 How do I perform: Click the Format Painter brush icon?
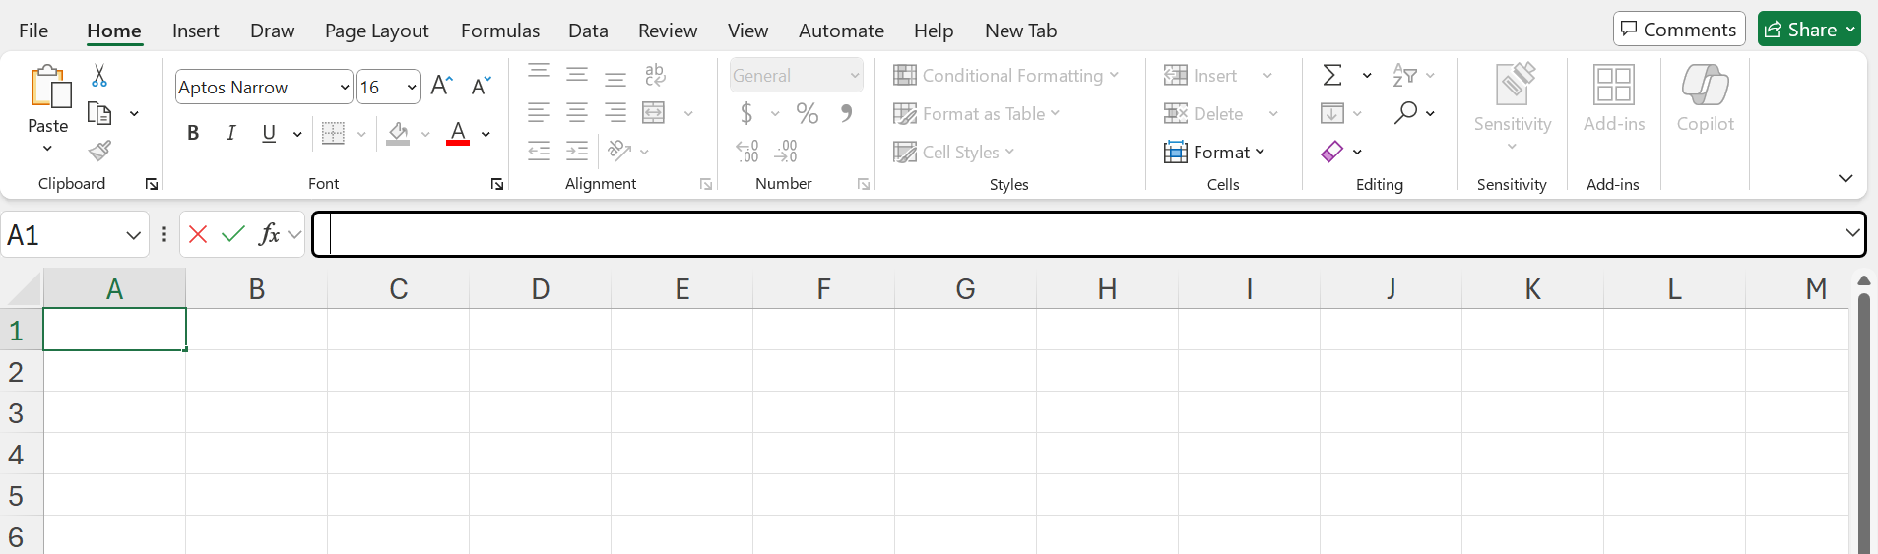coord(99,151)
